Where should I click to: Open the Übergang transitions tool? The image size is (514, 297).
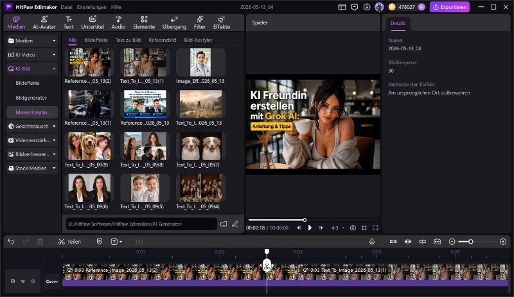174,22
